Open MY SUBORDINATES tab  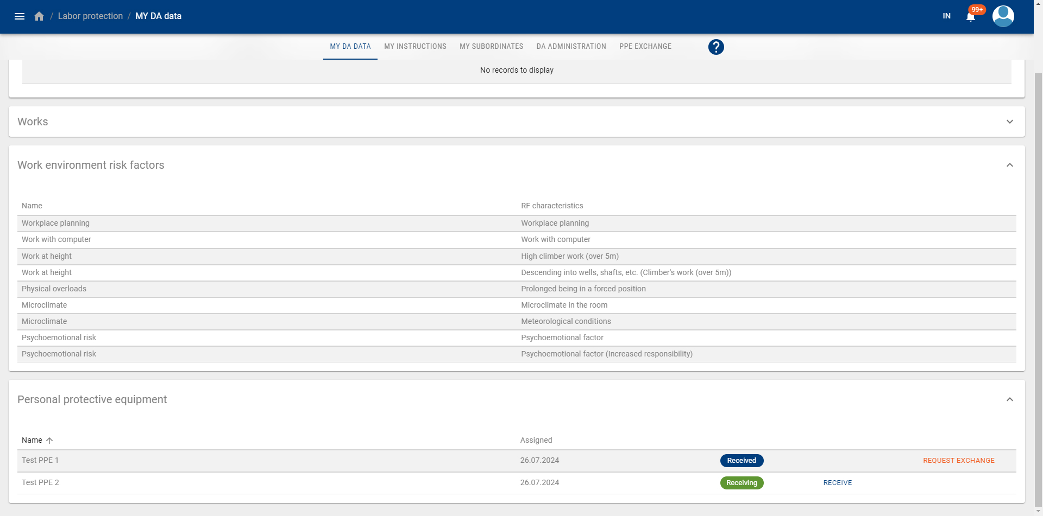492,47
